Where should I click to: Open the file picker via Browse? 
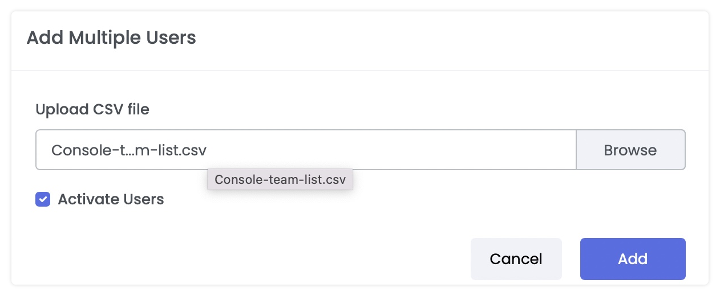tap(630, 150)
